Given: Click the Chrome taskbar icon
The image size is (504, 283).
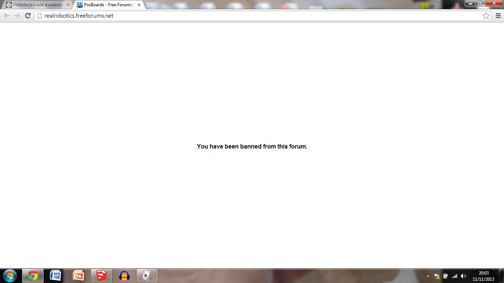Looking at the screenshot, I should [33, 276].
